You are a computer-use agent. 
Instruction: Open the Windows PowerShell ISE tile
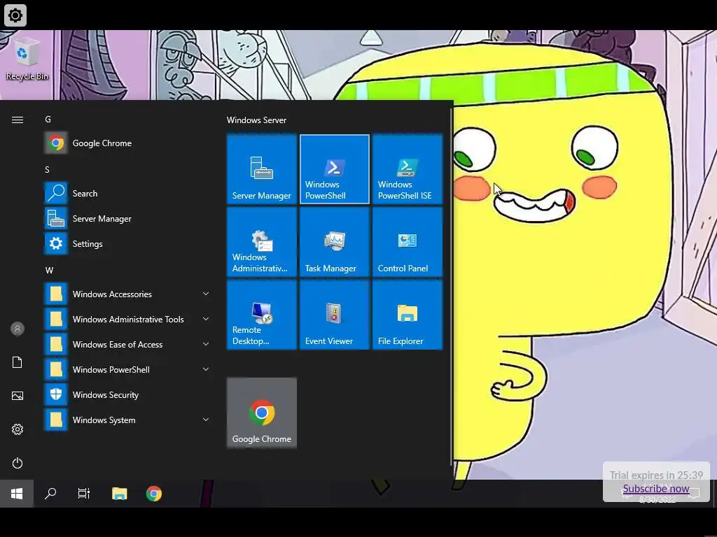point(407,169)
